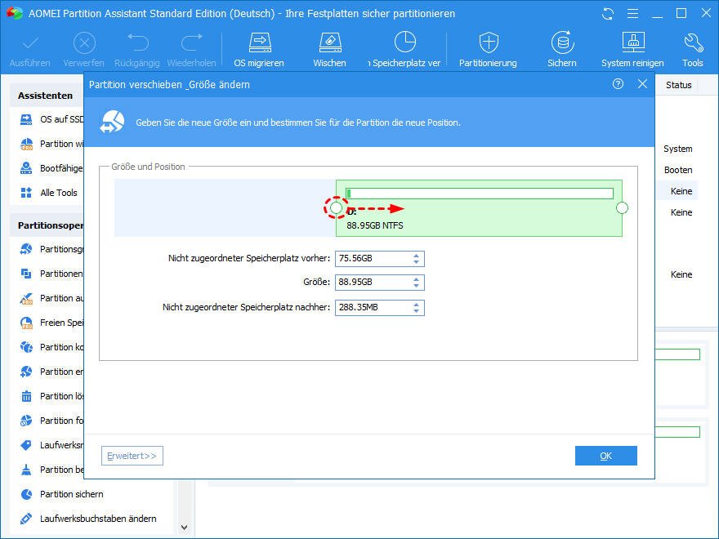Select Partition aufteilen sidebar icon
The image size is (719, 539).
(26, 298)
